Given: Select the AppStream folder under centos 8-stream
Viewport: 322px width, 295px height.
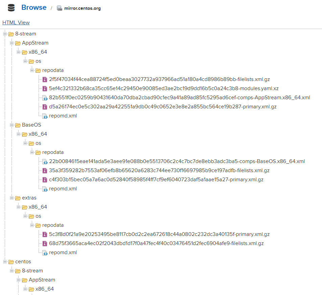Looking at the screenshot, I should click(x=42, y=280).
